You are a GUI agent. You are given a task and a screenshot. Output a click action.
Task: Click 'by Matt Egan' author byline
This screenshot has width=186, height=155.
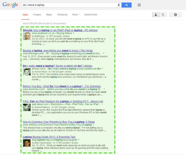[38, 36]
